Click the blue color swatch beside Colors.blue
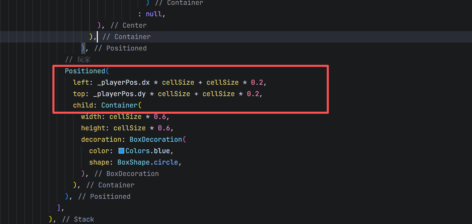The width and height of the screenshot is (472, 224). point(121,151)
